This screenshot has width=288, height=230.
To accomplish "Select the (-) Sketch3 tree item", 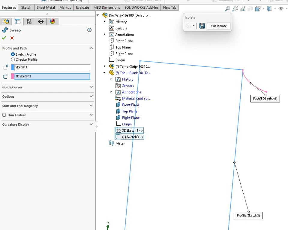I will pos(130,137).
